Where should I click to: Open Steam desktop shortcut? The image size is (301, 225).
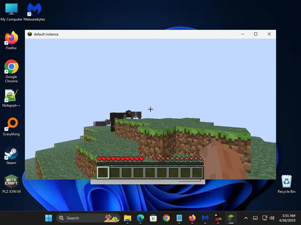pyautogui.click(x=11, y=156)
